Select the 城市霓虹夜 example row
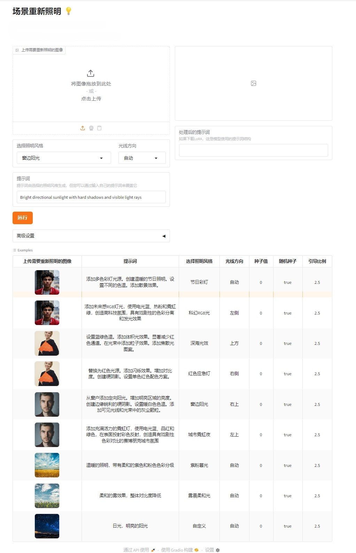The image size is (356, 553). (199, 435)
